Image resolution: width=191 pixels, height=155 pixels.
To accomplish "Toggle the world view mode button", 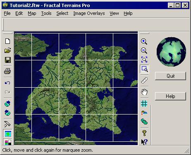I will (7, 134).
